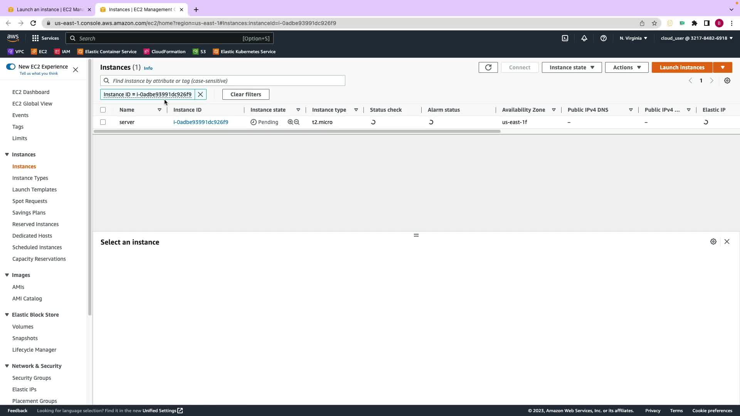Open the Services grid menu icon
The image size is (740, 416).
(35, 38)
